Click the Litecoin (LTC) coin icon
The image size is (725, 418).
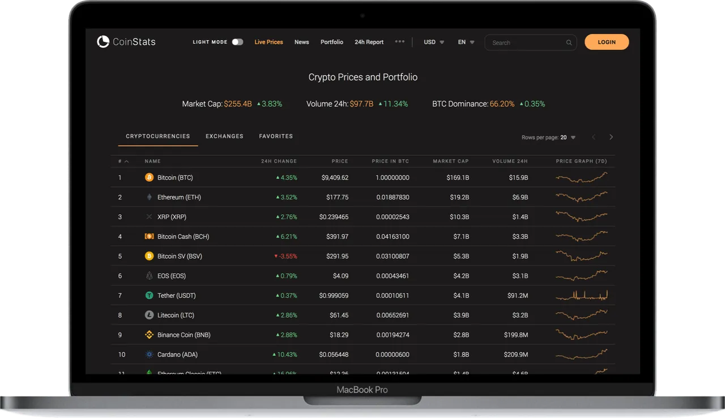point(150,315)
